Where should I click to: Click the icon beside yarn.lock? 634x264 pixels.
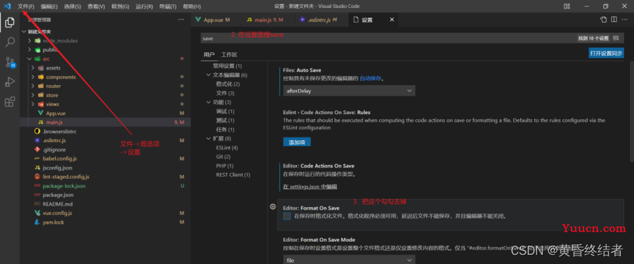(x=37, y=222)
